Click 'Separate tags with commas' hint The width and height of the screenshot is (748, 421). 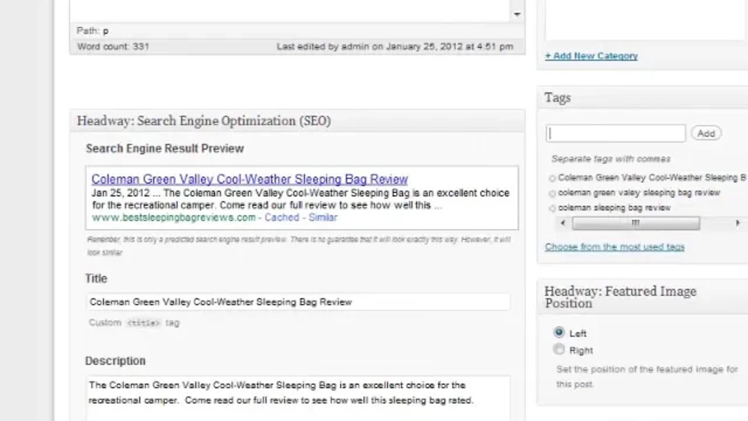click(611, 159)
